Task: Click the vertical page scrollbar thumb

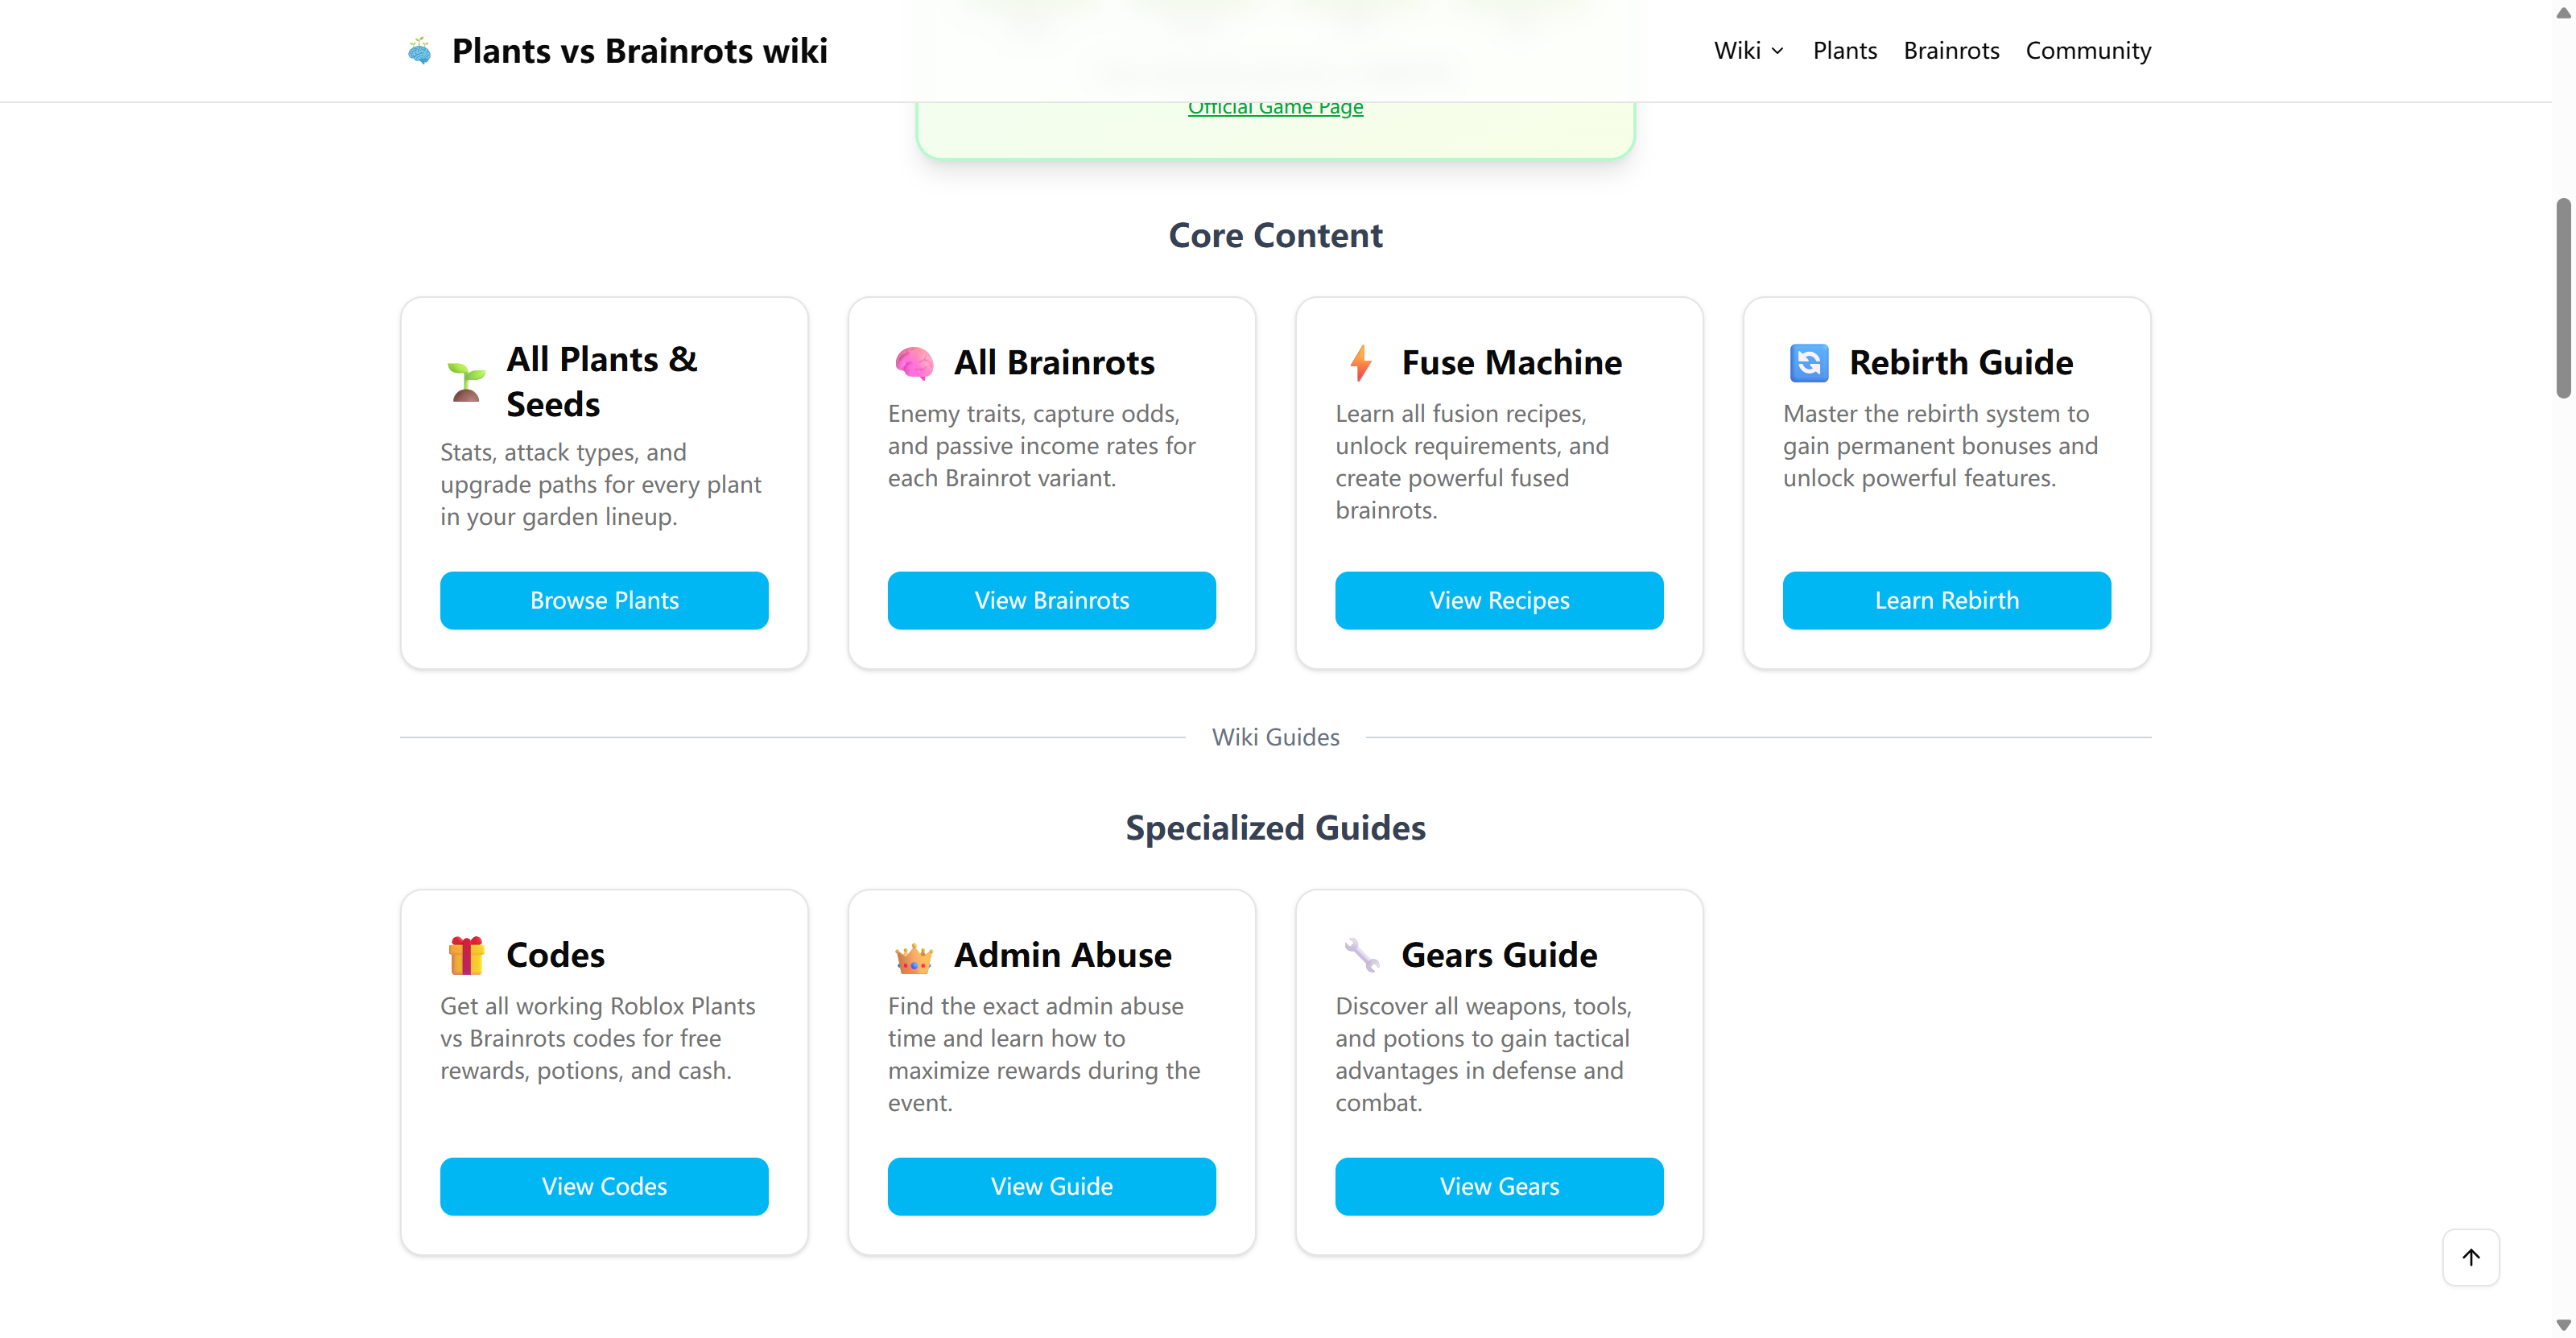Action: coord(2563,298)
